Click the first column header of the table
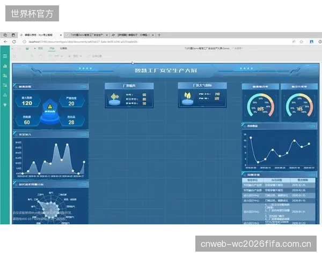Screen dimensions: 322x257 pyautogui.click(x=252, y=180)
